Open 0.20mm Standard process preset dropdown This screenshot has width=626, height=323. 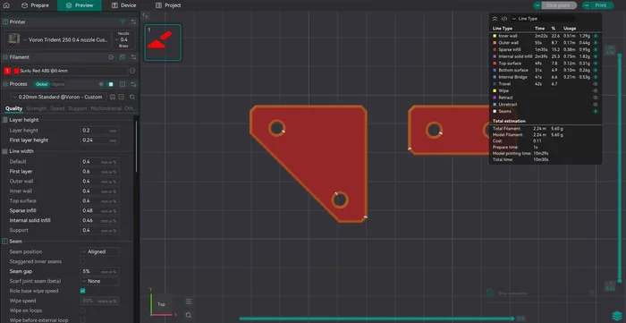coord(59,97)
